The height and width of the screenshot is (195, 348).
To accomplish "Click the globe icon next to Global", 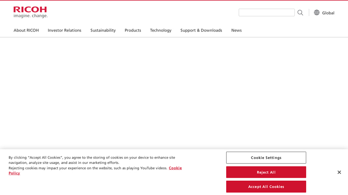I will (317, 13).
